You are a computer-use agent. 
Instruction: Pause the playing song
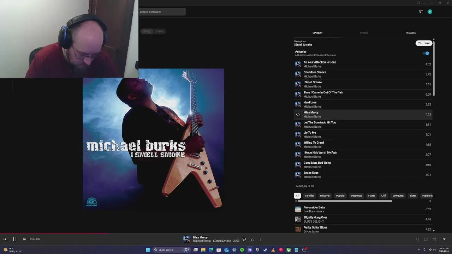[15, 239]
